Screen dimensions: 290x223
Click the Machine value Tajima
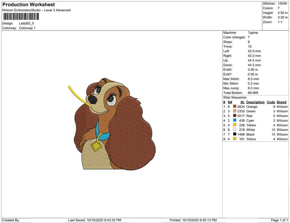(x=253, y=32)
